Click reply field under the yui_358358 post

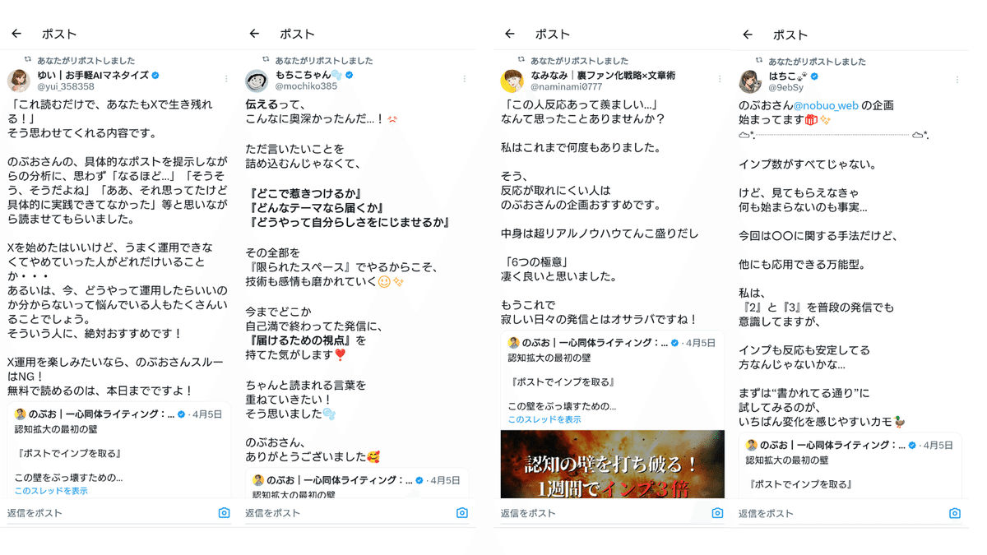pos(107,513)
